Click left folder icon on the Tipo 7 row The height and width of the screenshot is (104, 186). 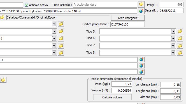point(61,46)
